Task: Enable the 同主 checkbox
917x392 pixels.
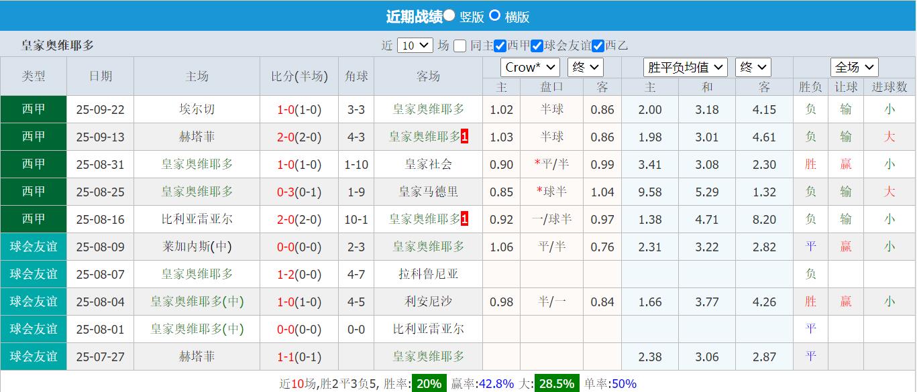Action: click(x=459, y=46)
